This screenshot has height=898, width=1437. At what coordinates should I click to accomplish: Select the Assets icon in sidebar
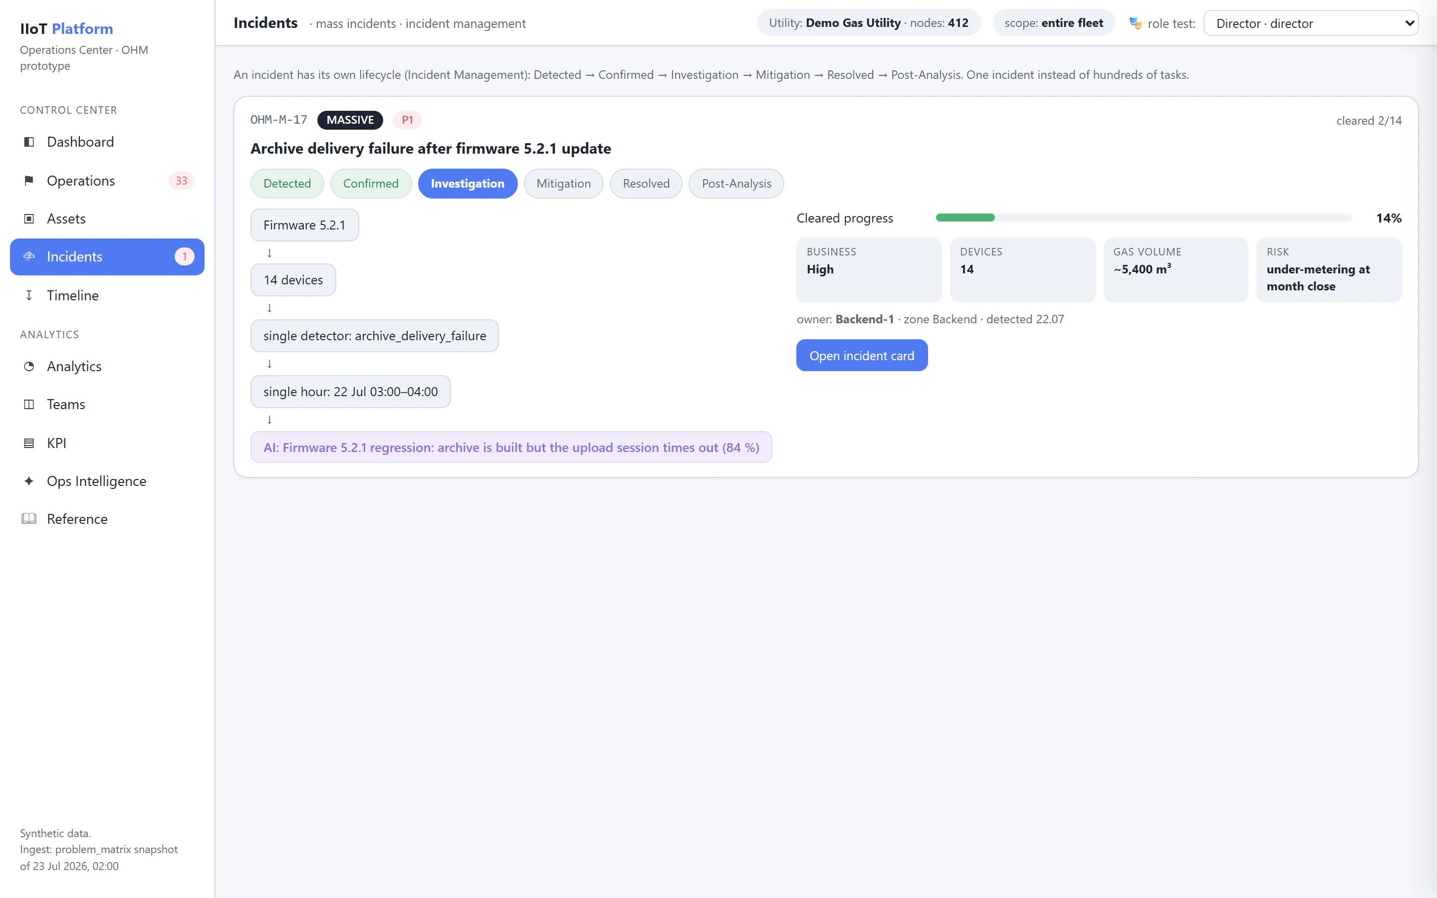pos(28,219)
